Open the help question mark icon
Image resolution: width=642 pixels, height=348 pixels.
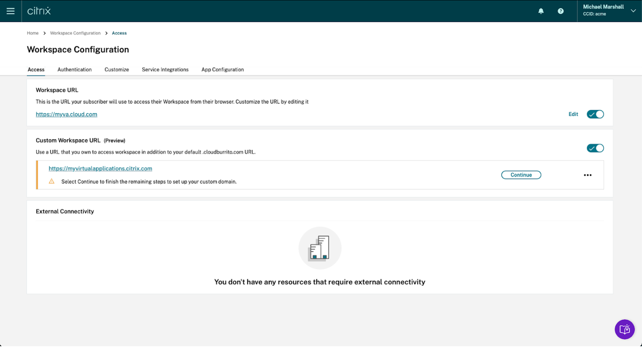click(x=561, y=11)
